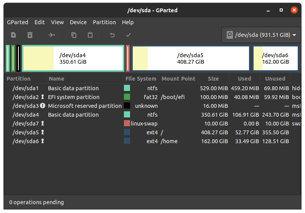Click the undo last operation icon
This screenshot has height=213, width=305.
point(112,35)
